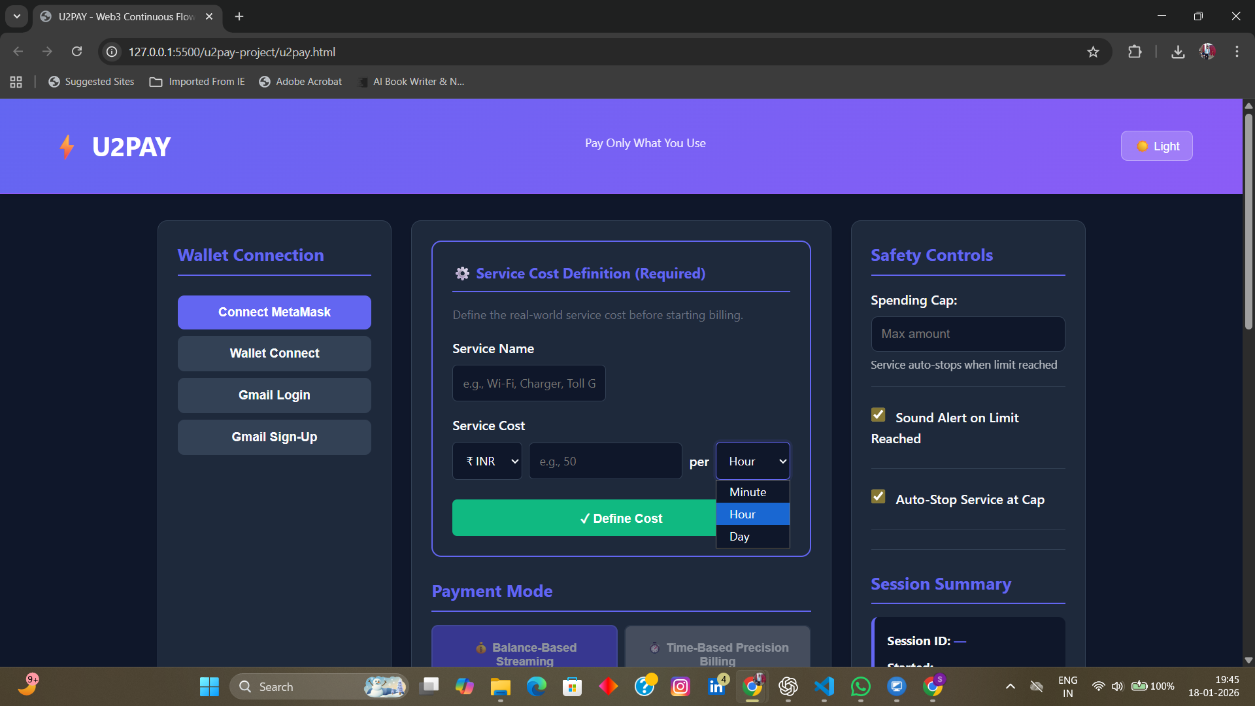Click the page vertical scrollbar thumb
Screen dimensions: 1255x706
[1248, 222]
